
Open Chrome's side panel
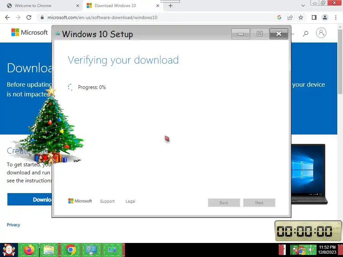pyautogui.click(x=314, y=17)
